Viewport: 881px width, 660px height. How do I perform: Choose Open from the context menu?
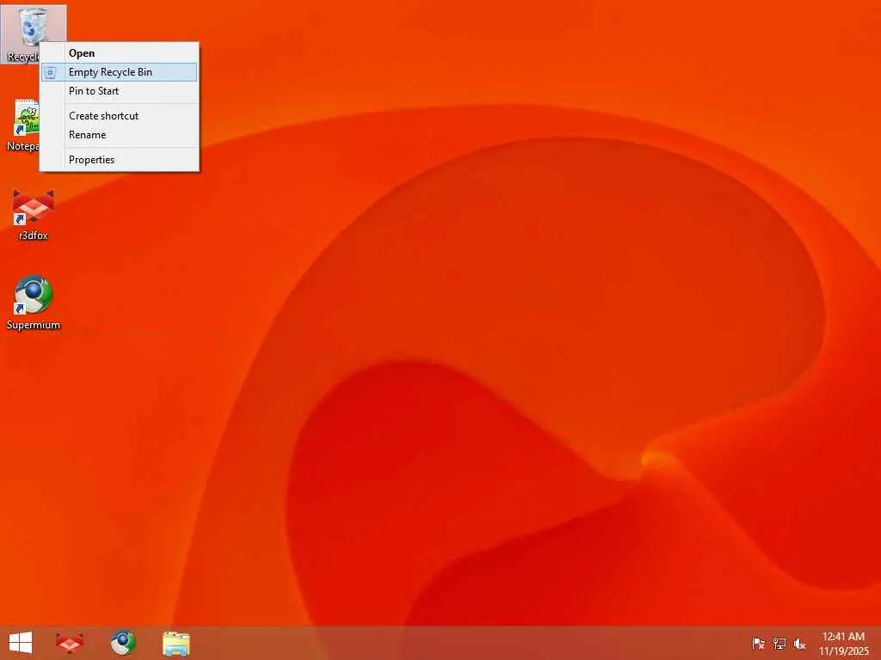pyautogui.click(x=119, y=53)
